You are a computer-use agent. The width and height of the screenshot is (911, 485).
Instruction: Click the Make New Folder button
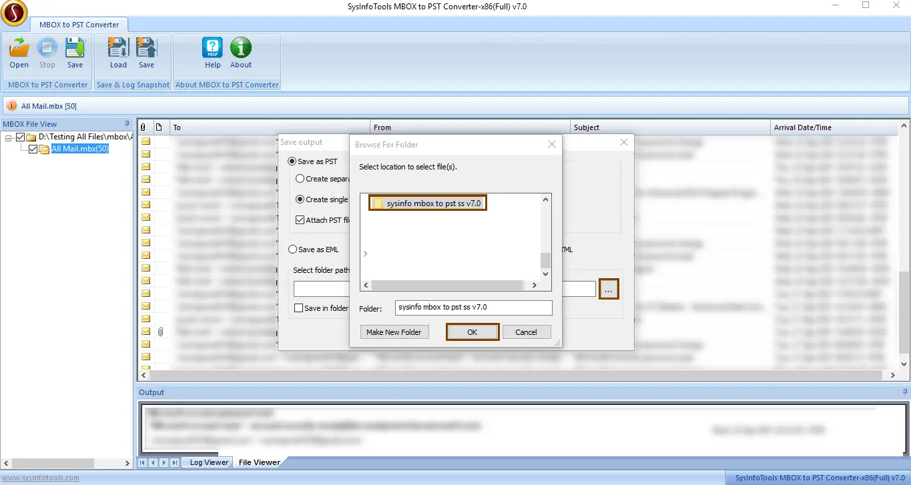[x=394, y=332]
